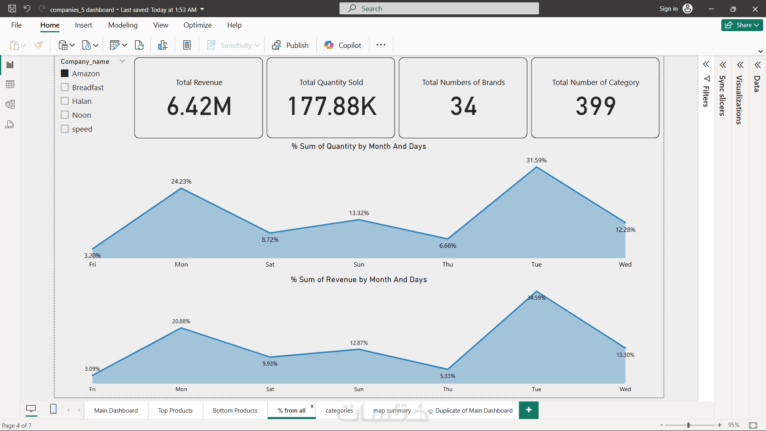The image size is (766, 431).
Task: Check the Noon company checkbox
Action: click(65, 115)
